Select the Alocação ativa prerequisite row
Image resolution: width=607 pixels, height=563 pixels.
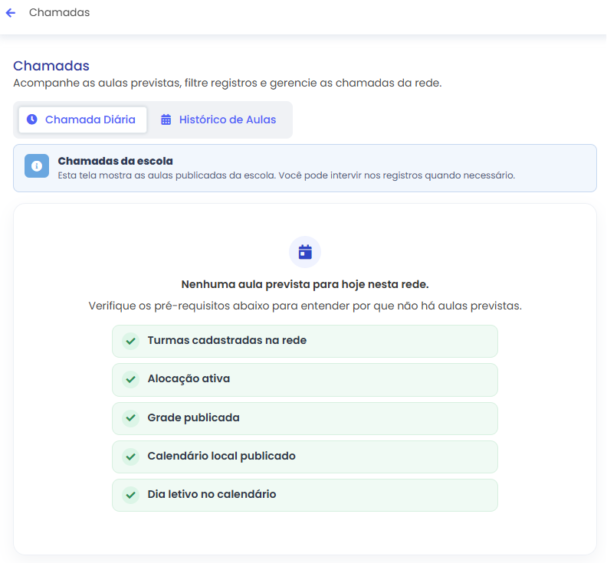[305, 380]
